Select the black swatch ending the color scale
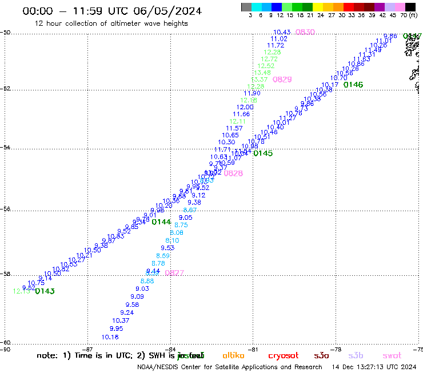Image resolution: width=423 pixels, height=372 pixels. point(410,7)
